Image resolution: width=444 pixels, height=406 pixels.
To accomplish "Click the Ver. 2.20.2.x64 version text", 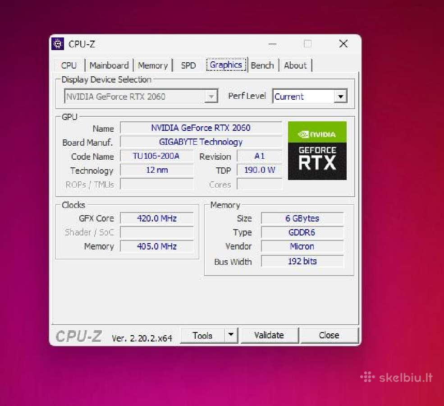I will pyautogui.click(x=142, y=338).
